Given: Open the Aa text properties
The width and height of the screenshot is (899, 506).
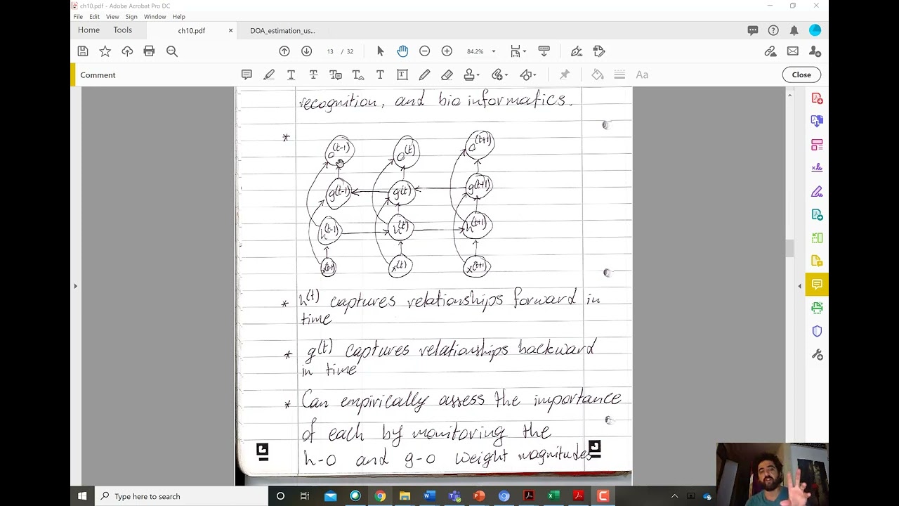Looking at the screenshot, I should (642, 74).
